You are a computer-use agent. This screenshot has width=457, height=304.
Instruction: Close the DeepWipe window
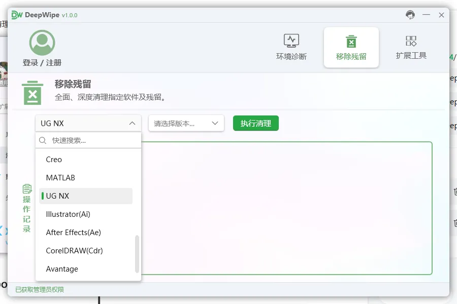[x=442, y=15]
